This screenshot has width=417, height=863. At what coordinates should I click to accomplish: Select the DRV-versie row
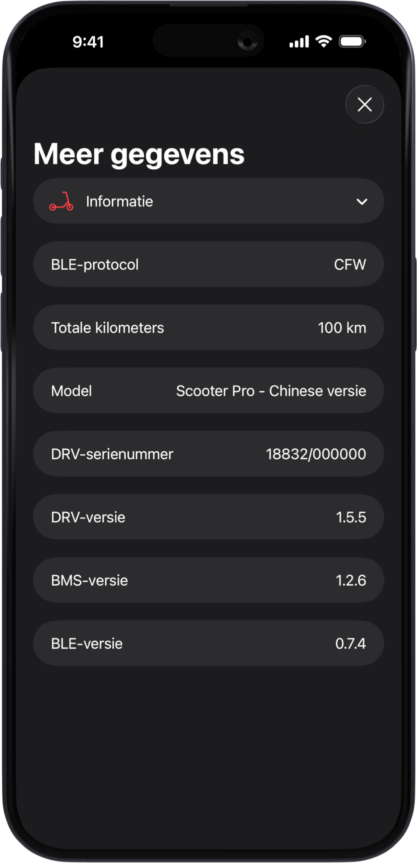tap(208, 518)
